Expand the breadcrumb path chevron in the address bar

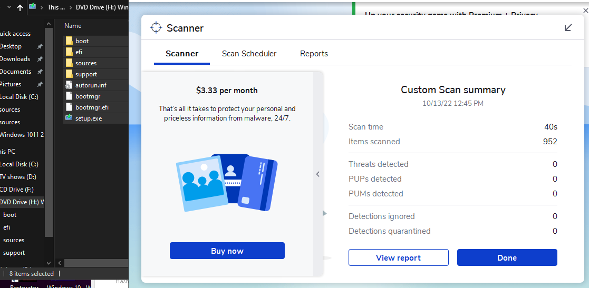[x=41, y=7]
